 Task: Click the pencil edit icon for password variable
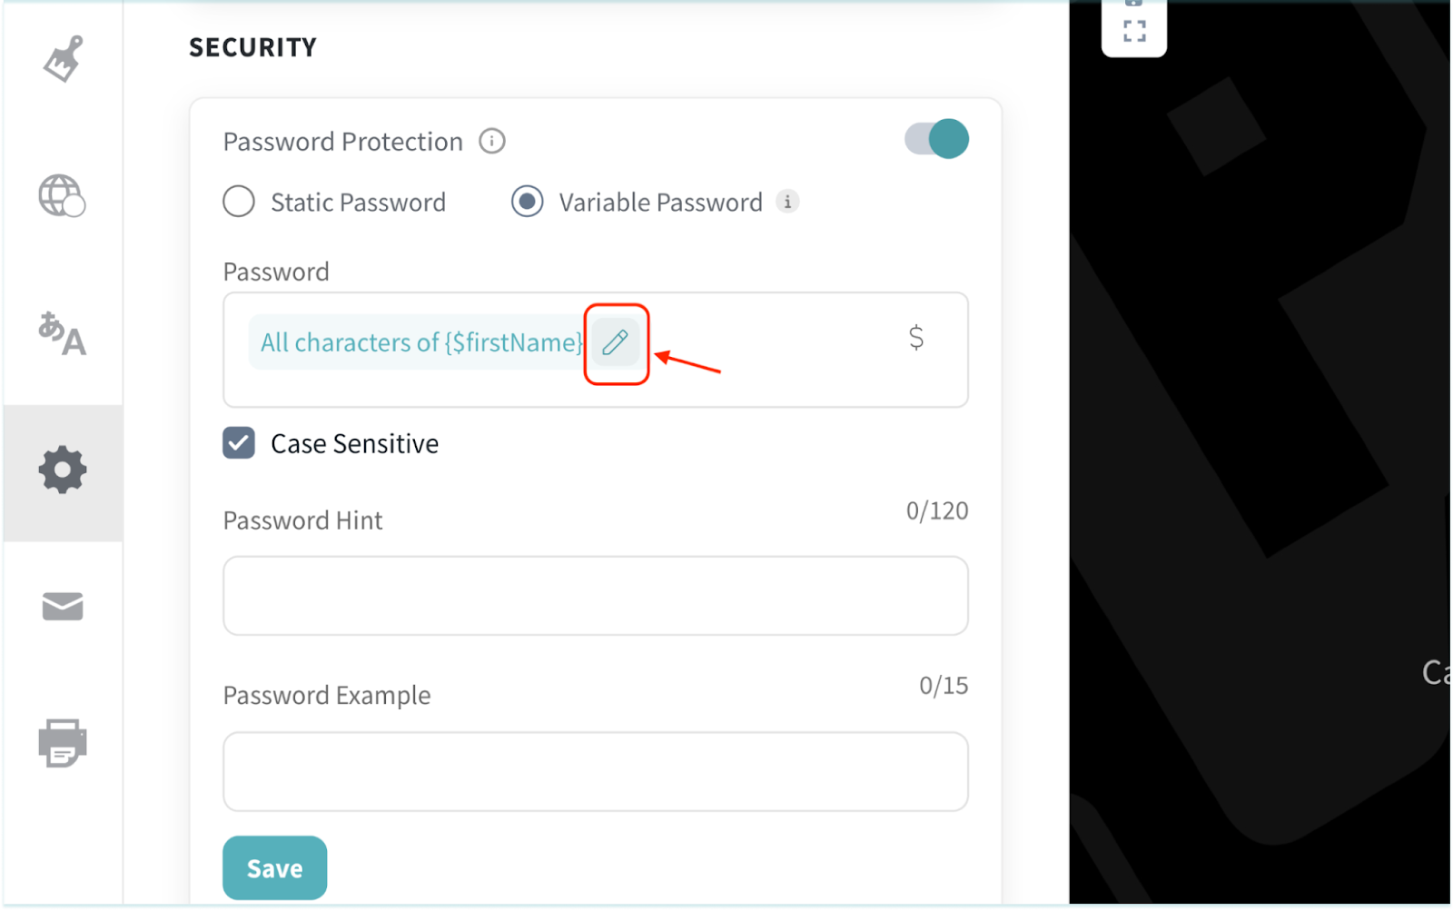point(616,342)
